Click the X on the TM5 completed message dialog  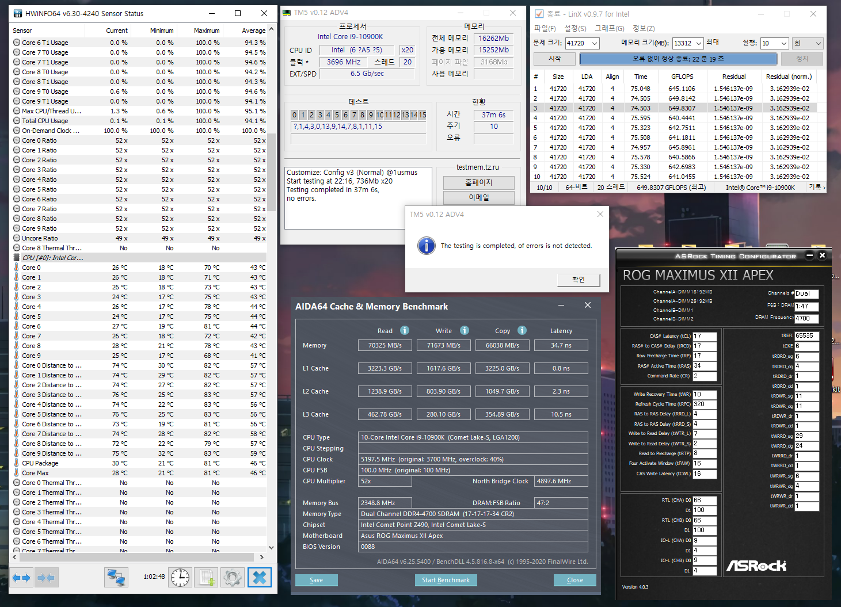(600, 214)
